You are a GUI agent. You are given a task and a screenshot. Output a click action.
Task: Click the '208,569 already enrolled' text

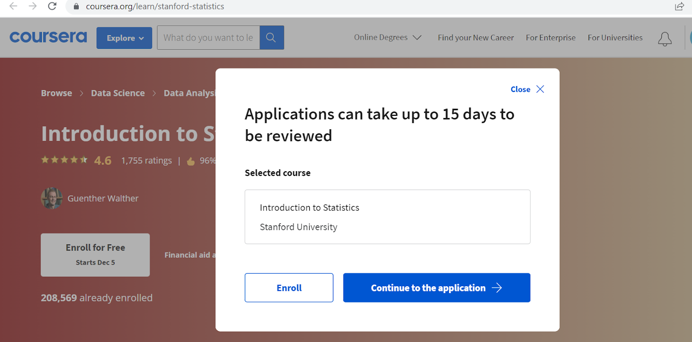(x=97, y=298)
